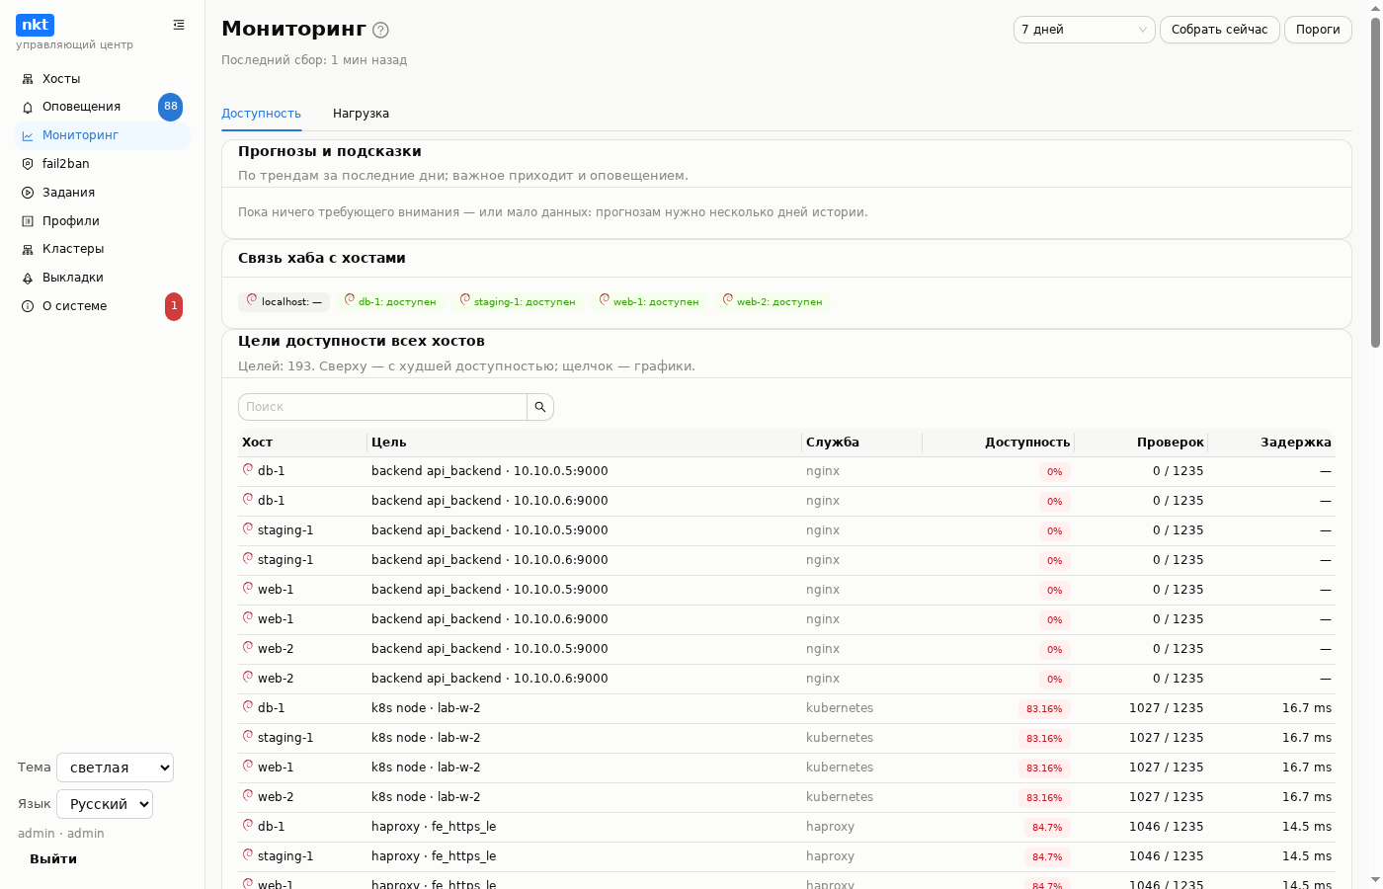Image resolution: width=1383 pixels, height=889 pixels.
Task: Switch to the Доступность tab
Action: [x=261, y=114]
